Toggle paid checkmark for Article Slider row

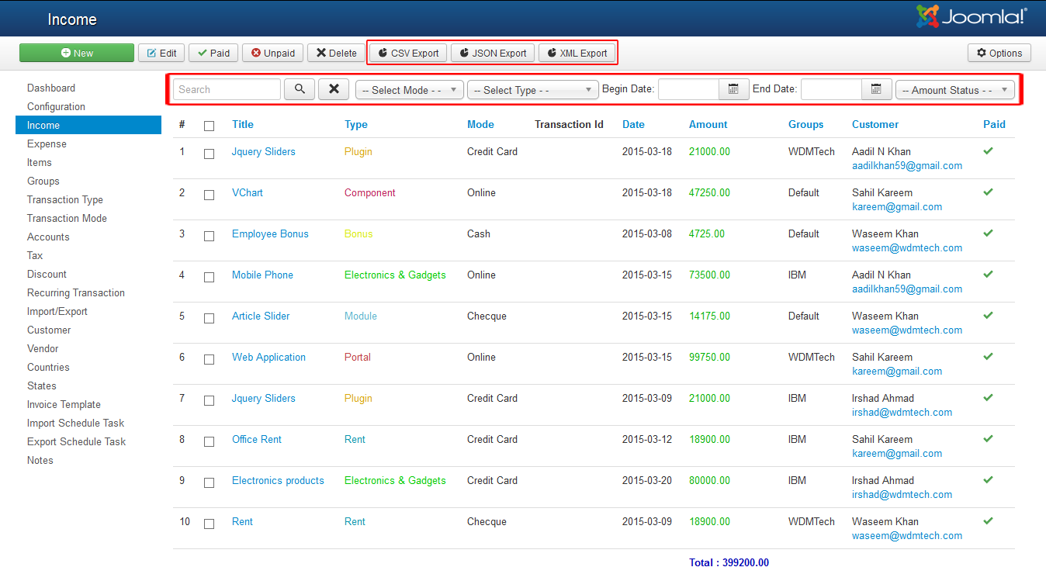(988, 315)
